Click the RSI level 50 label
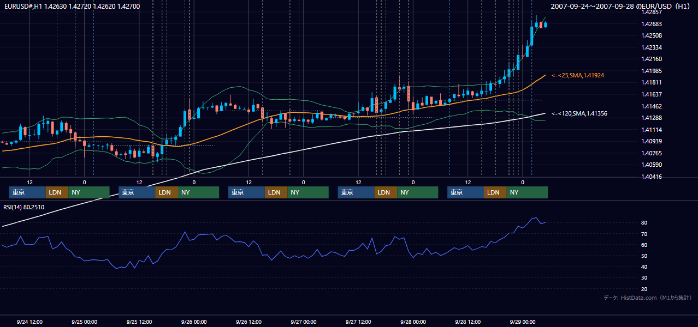 (x=644, y=256)
